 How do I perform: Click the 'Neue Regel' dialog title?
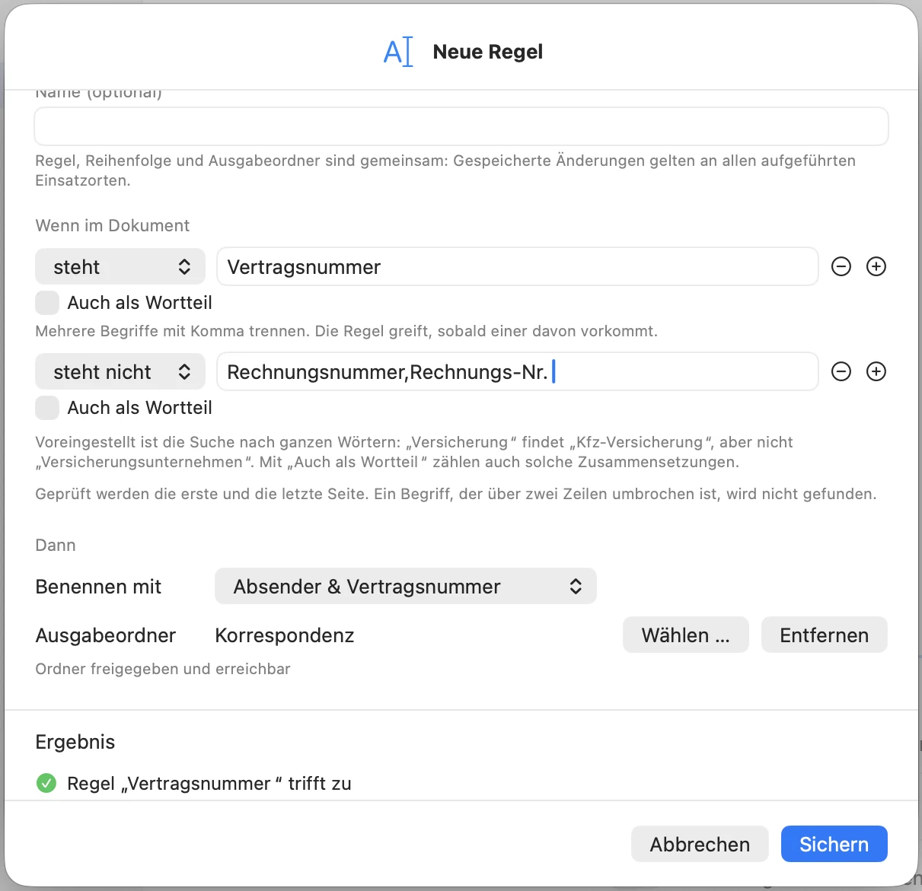[488, 52]
